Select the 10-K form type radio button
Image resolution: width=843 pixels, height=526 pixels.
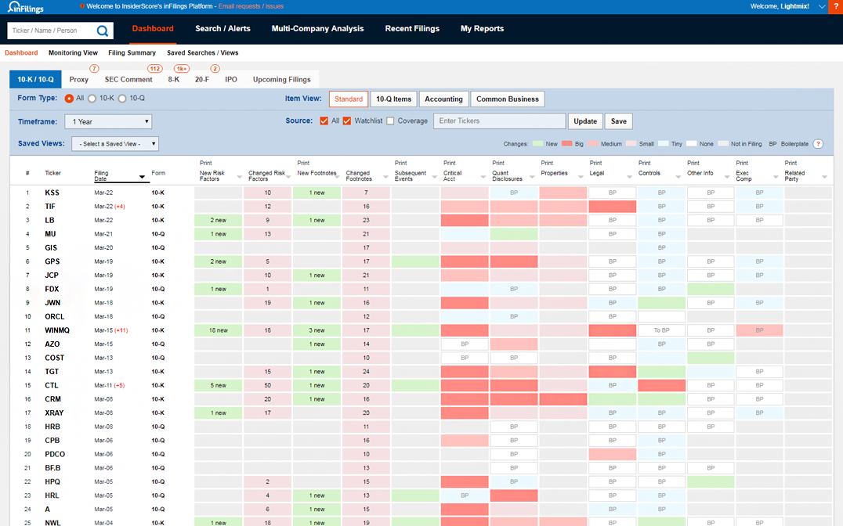click(92, 99)
